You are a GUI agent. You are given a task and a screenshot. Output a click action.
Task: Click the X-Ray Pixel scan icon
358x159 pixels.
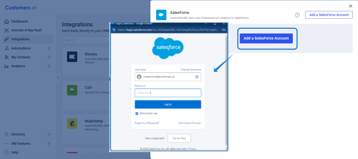6,30
